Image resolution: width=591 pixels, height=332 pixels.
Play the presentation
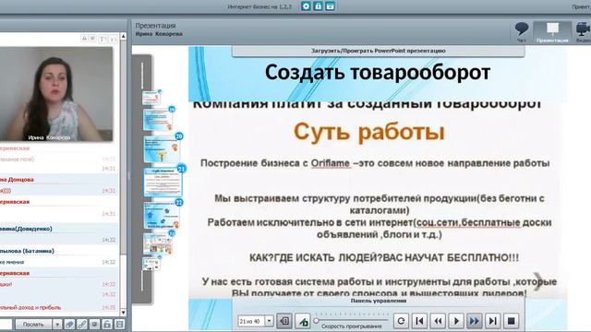[x=456, y=321]
